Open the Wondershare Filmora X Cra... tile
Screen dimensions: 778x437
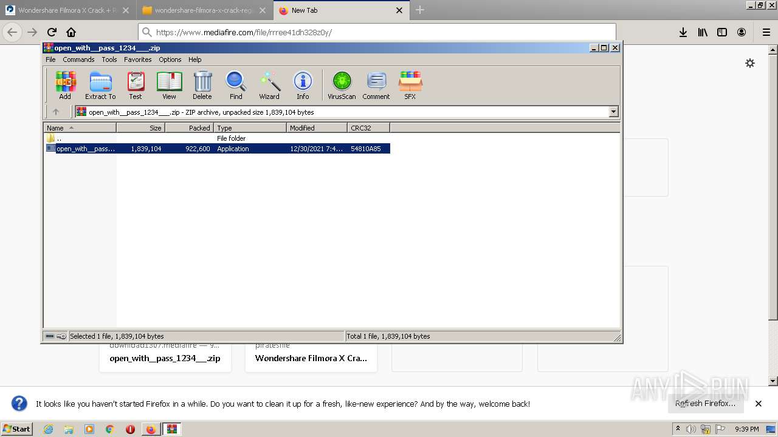tap(311, 358)
